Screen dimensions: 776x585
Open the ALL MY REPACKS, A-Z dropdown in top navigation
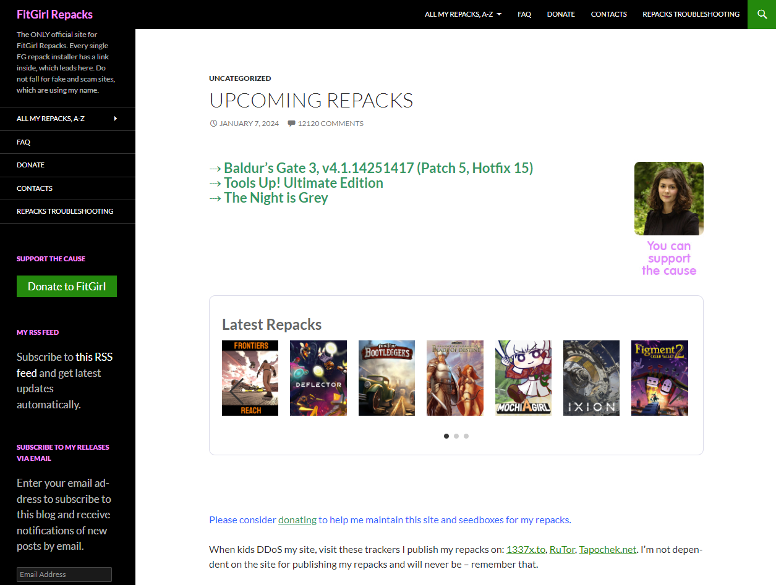[463, 14]
